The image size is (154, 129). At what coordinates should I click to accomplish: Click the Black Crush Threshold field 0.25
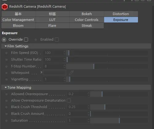(77, 107)
